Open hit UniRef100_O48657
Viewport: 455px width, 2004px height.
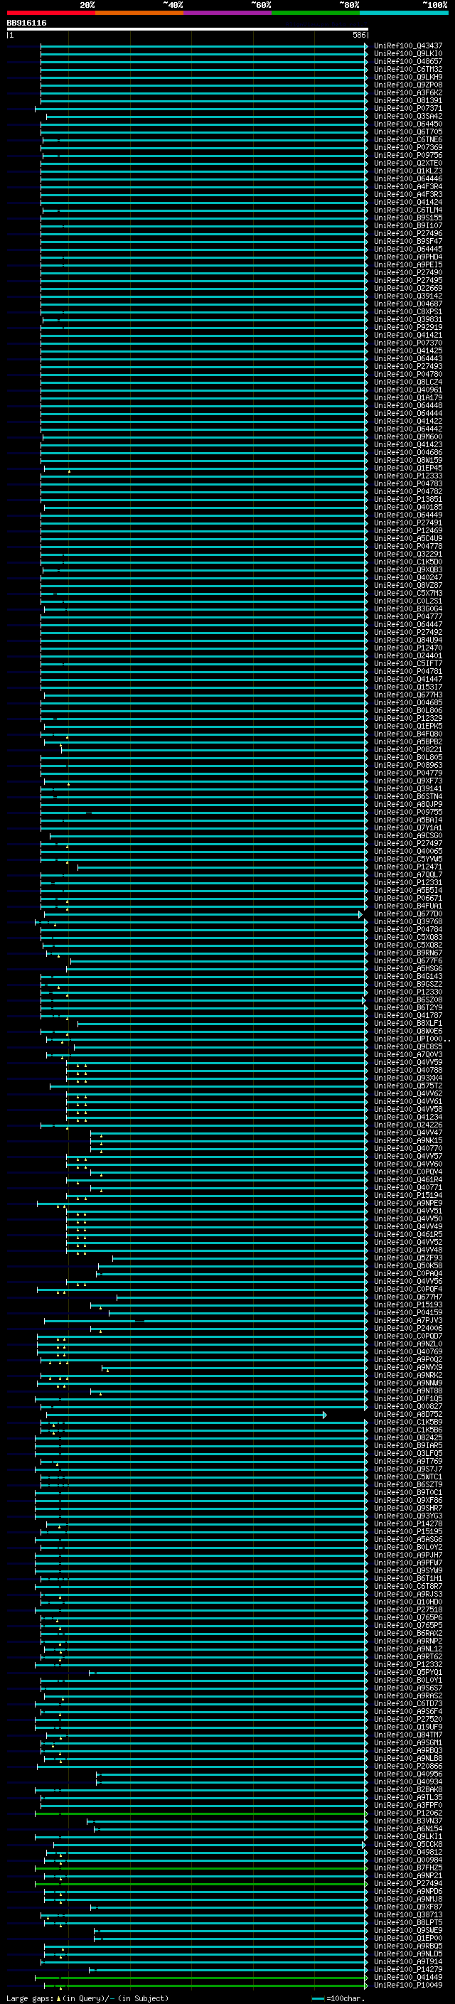point(408,61)
